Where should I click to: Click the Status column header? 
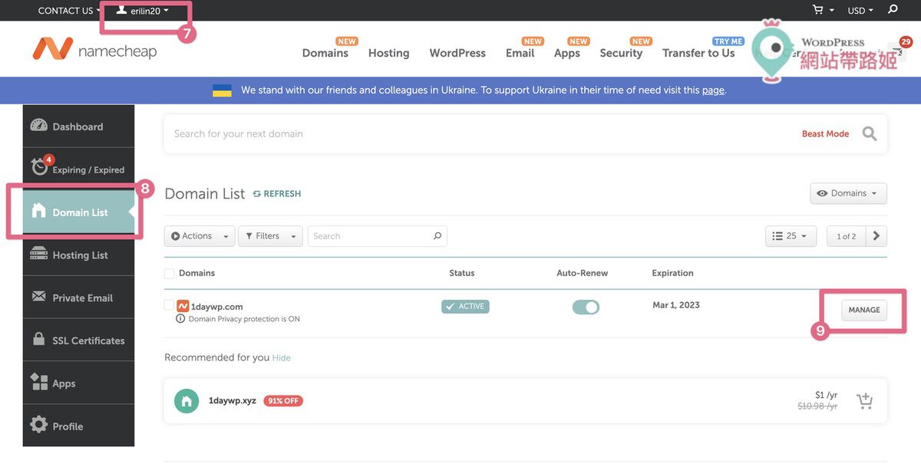462,273
